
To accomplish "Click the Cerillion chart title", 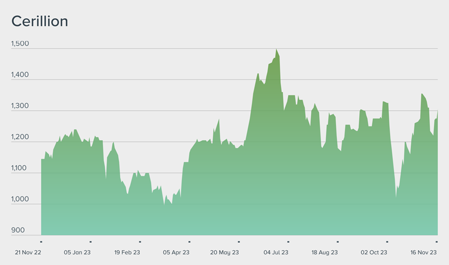I will pos(40,22).
